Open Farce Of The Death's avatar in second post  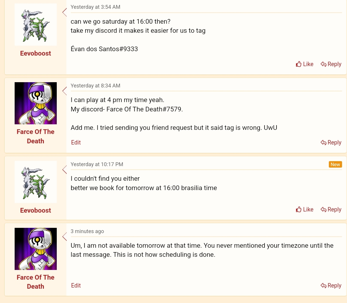[36, 103]
